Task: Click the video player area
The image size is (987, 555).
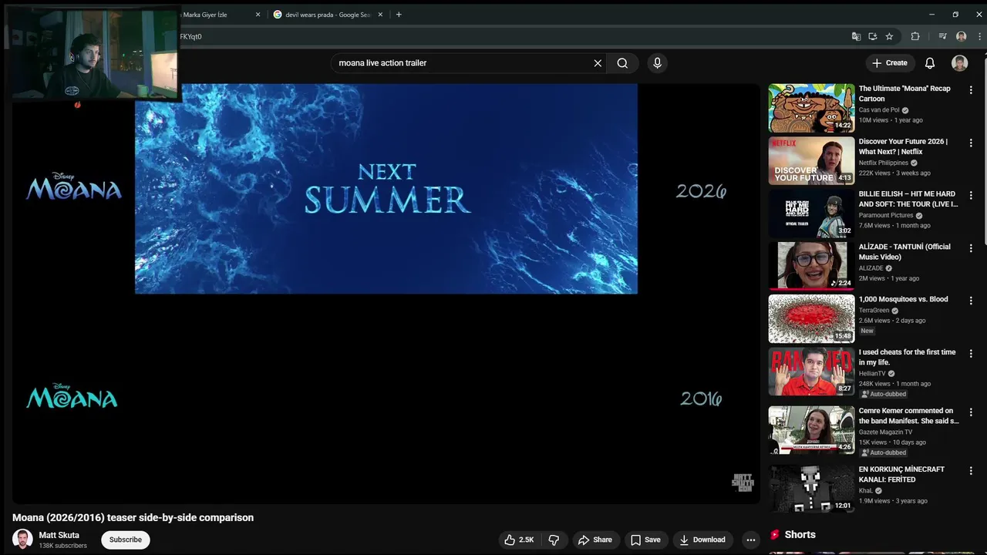Action: (x=386, y=293)
